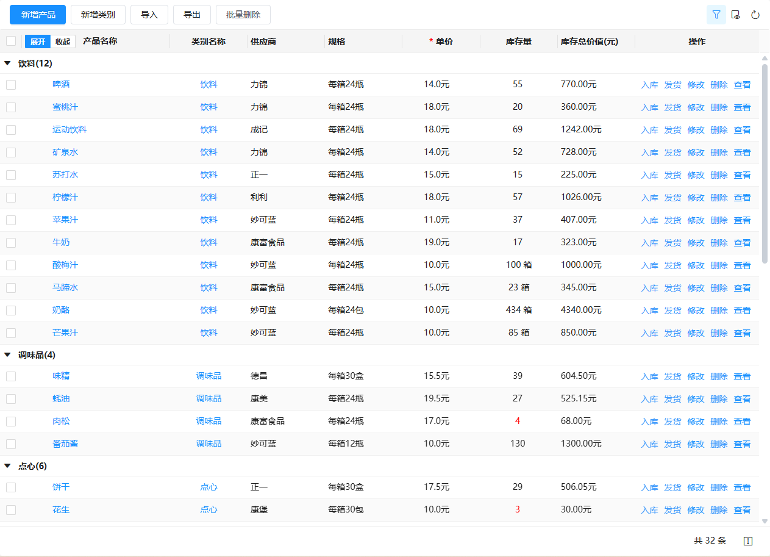Click the 供应商 column header
This screenshot has width=770, height=557.
coord(263,41)
